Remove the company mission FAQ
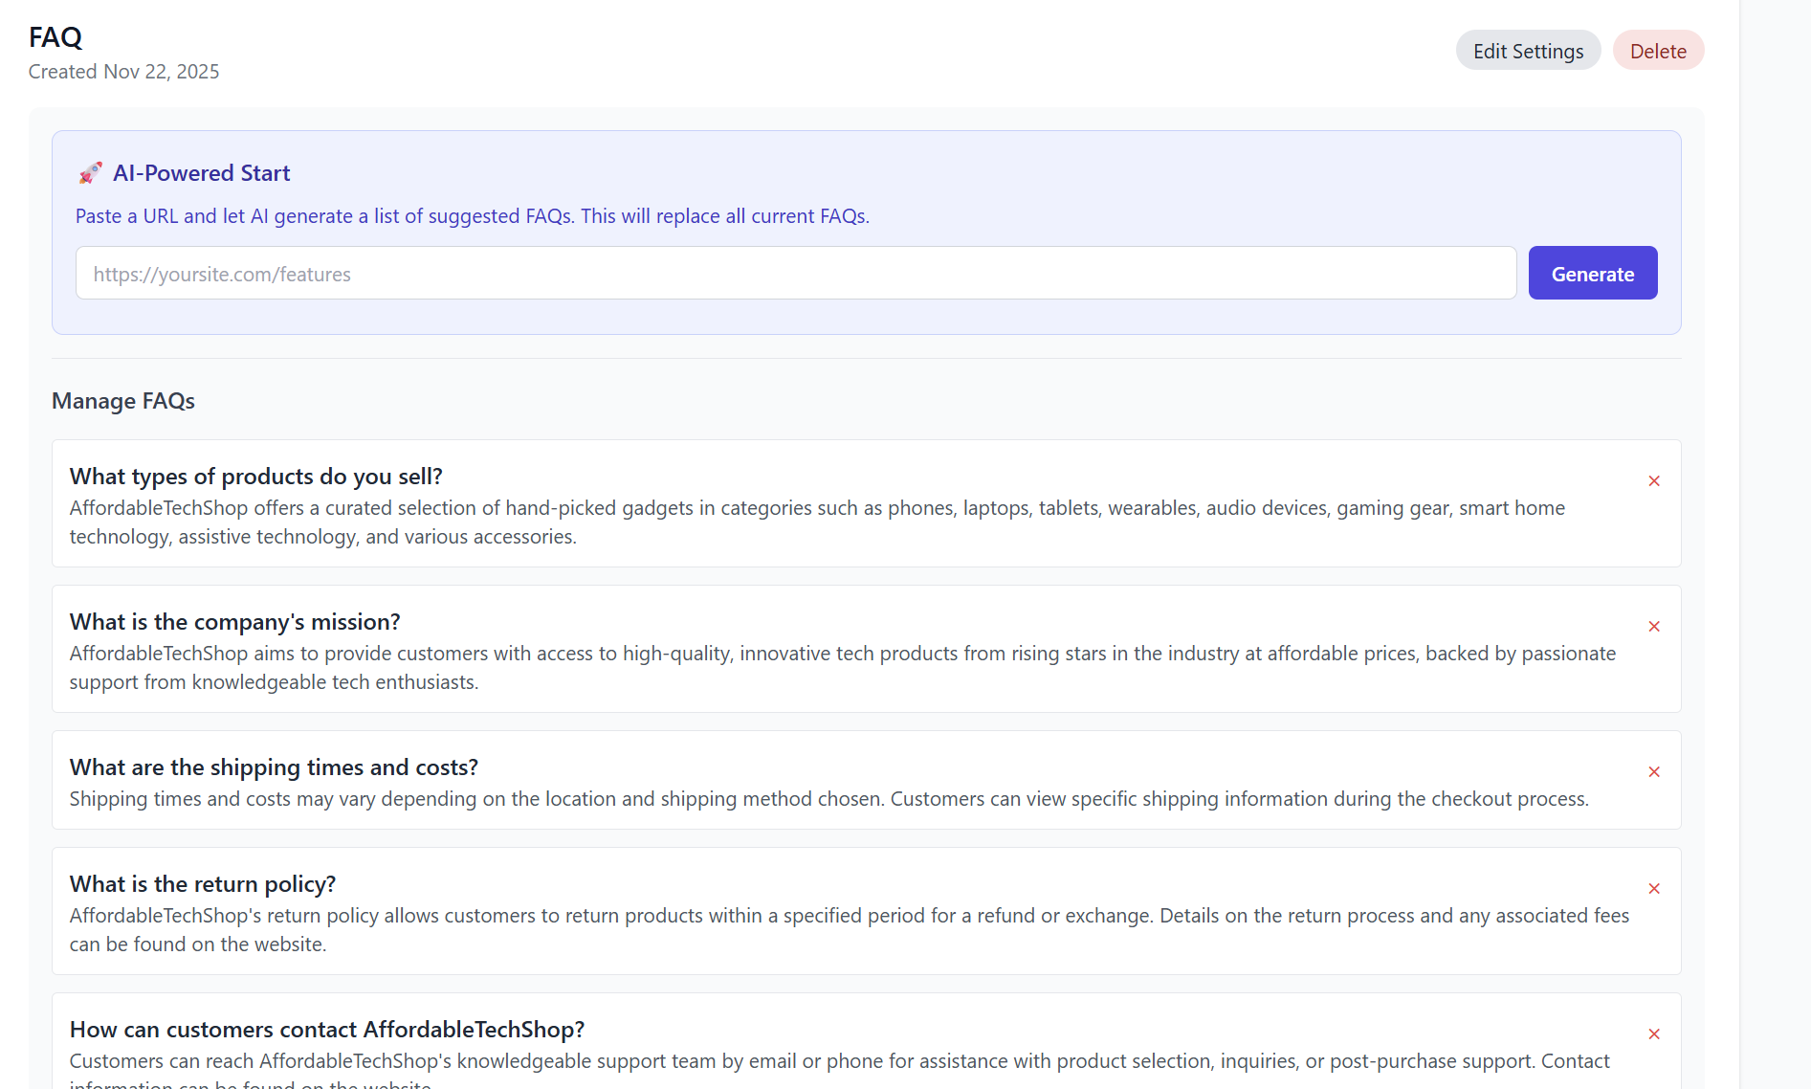 pyautogui.click(x=1654, y=626)
